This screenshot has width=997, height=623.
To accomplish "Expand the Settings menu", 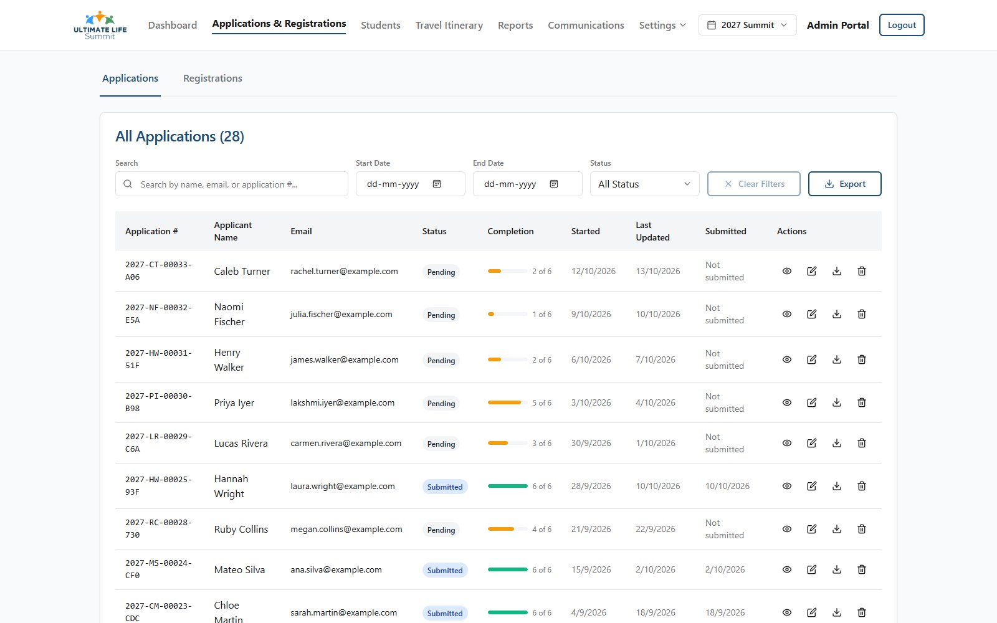I will 662,25.
